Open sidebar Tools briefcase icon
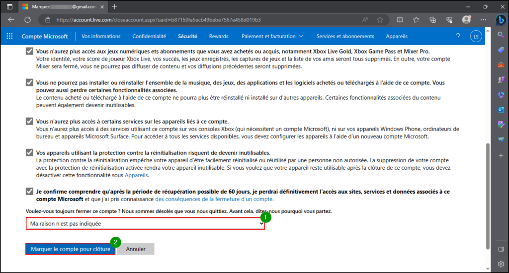 [x=501, y=65]
